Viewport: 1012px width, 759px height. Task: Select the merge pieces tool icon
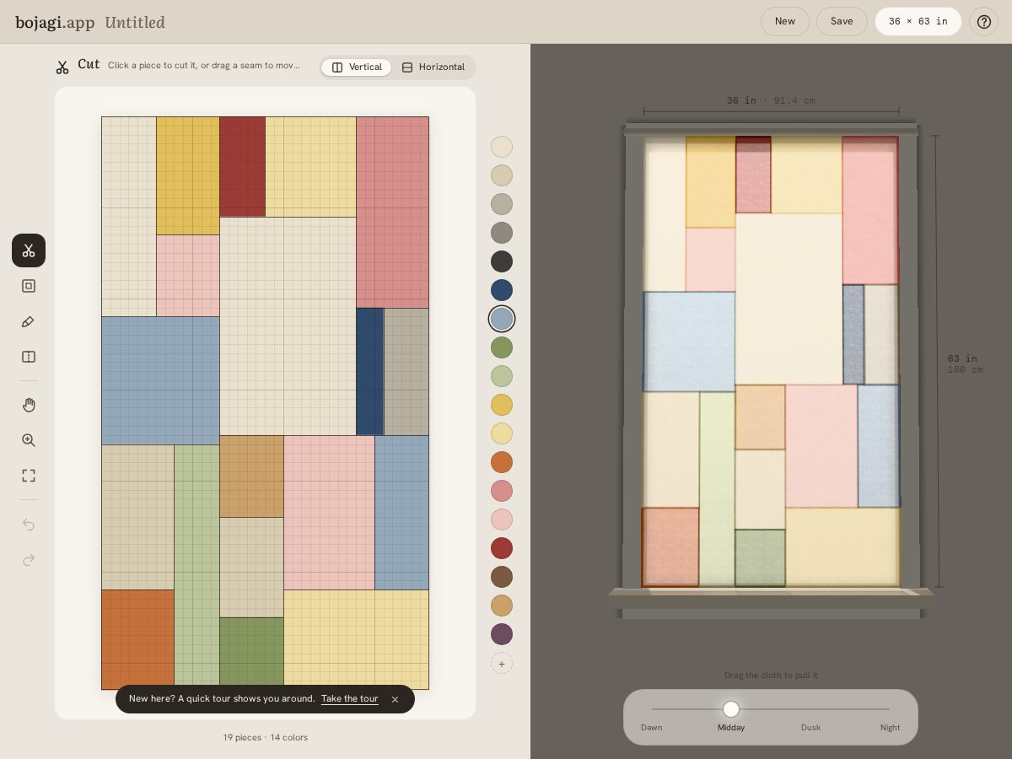(x=29, y=286)
